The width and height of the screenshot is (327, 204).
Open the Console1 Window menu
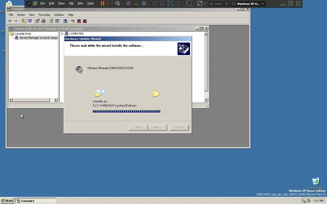coord(59,15)
